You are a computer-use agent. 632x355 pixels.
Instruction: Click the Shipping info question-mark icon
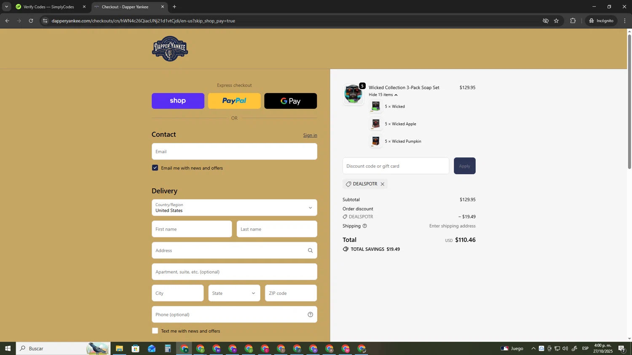tap(365, 226)
